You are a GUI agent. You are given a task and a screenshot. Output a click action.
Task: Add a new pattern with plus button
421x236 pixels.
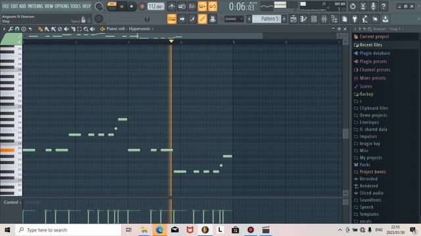[x=284, y=19]
